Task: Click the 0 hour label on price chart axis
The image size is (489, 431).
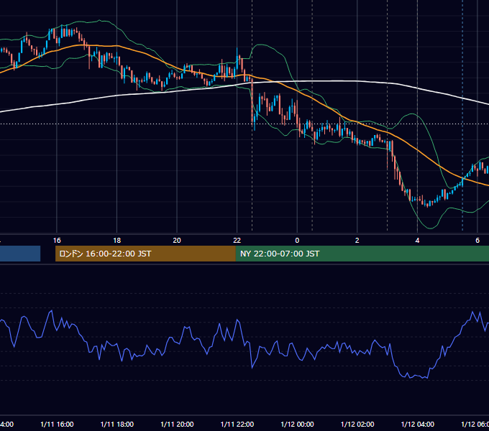Action: [x=297, y=241]
